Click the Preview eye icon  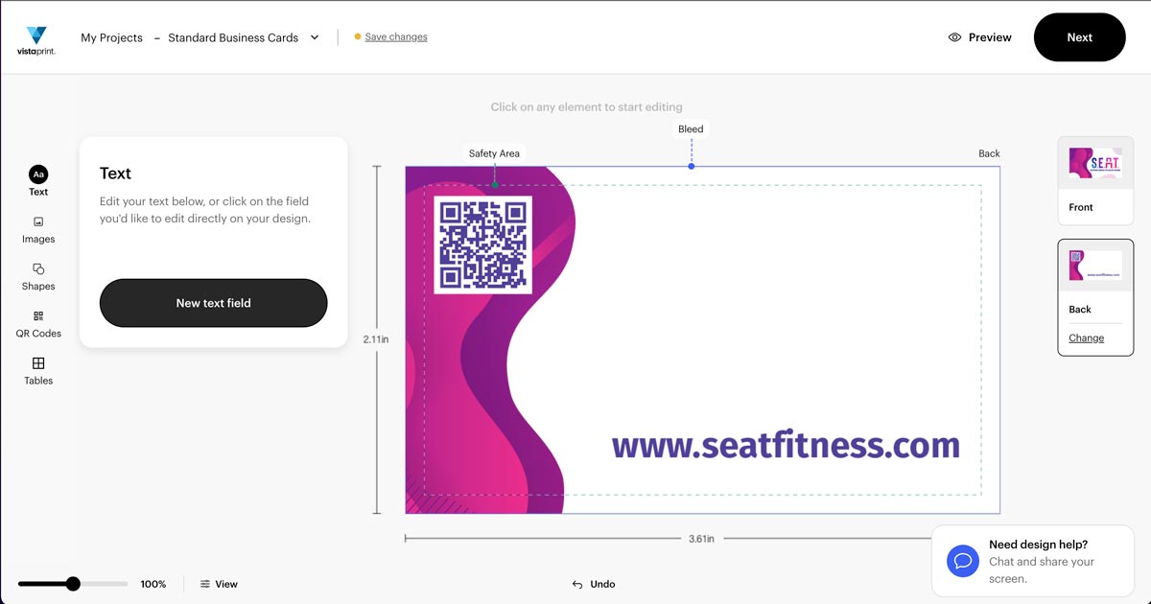pos(954,37)
